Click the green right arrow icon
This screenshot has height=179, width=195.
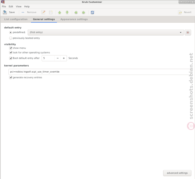pyautogui.click(x=84, y=12)
